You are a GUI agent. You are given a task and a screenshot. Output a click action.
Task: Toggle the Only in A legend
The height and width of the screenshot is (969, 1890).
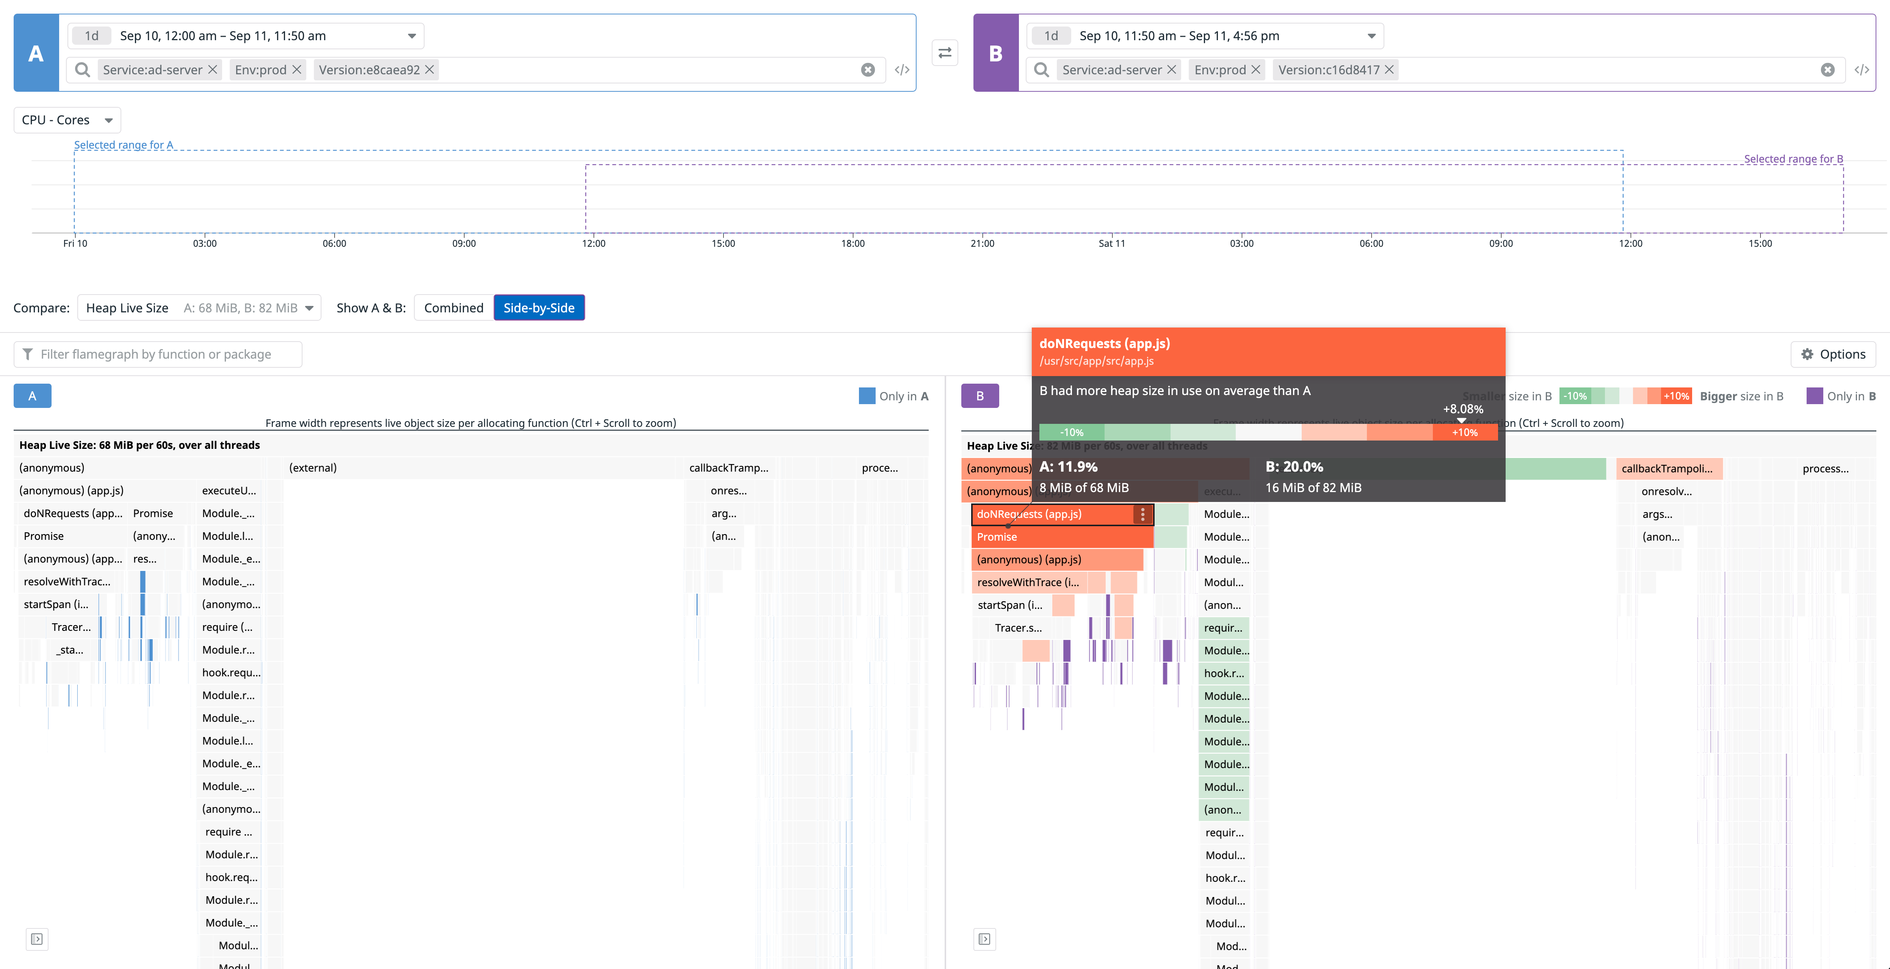click(x=894, y=395)
